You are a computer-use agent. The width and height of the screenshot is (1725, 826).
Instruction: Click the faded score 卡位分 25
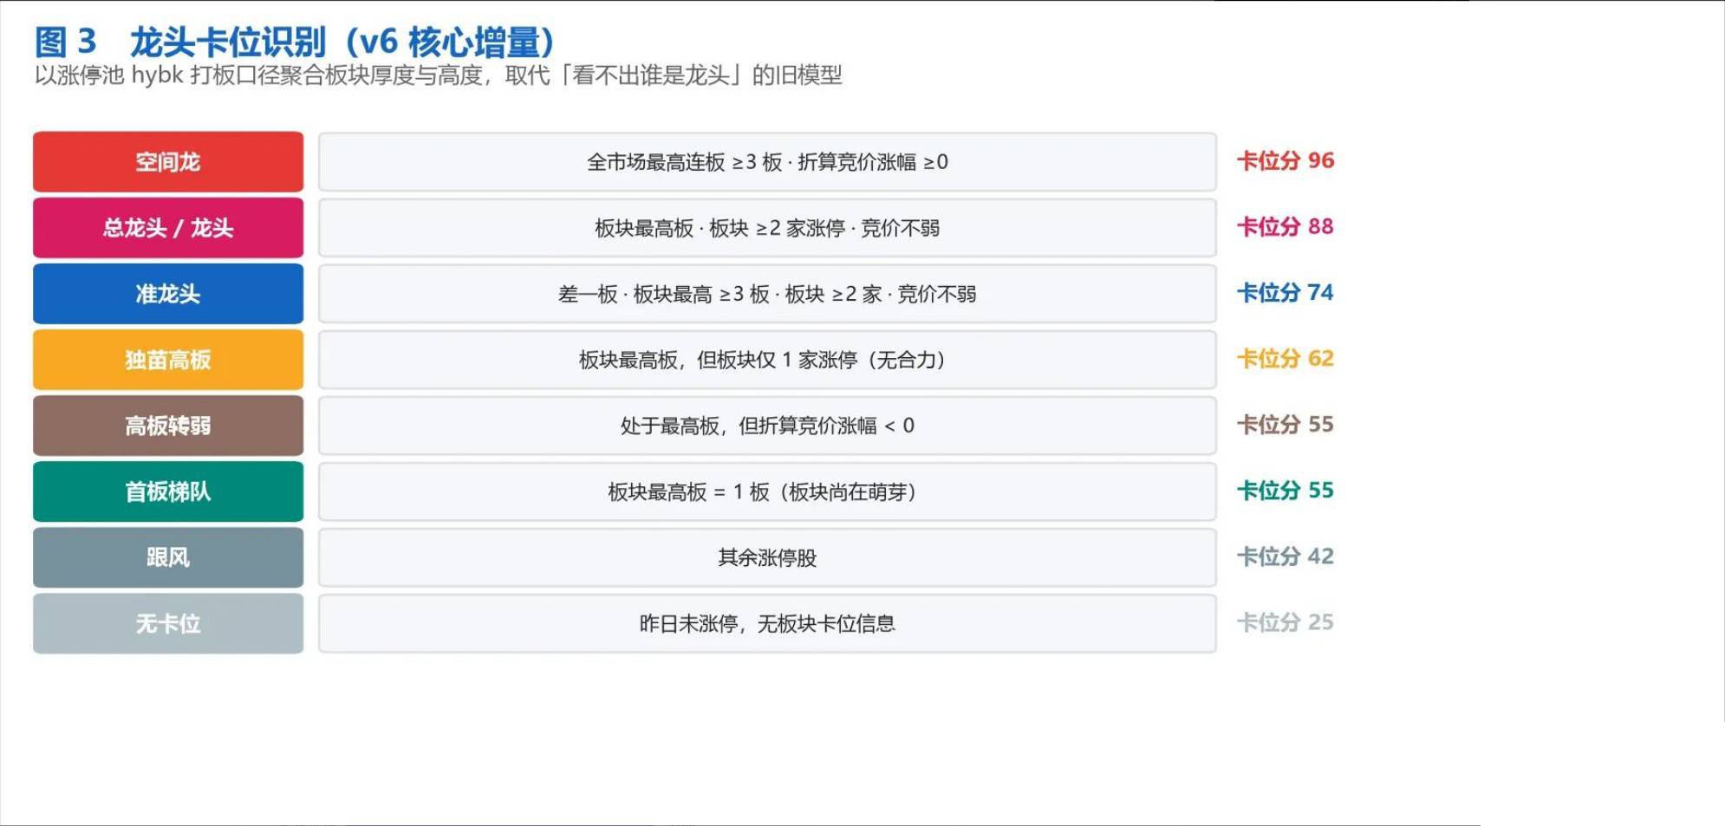pyautogui.click(x=1286, y=621)
